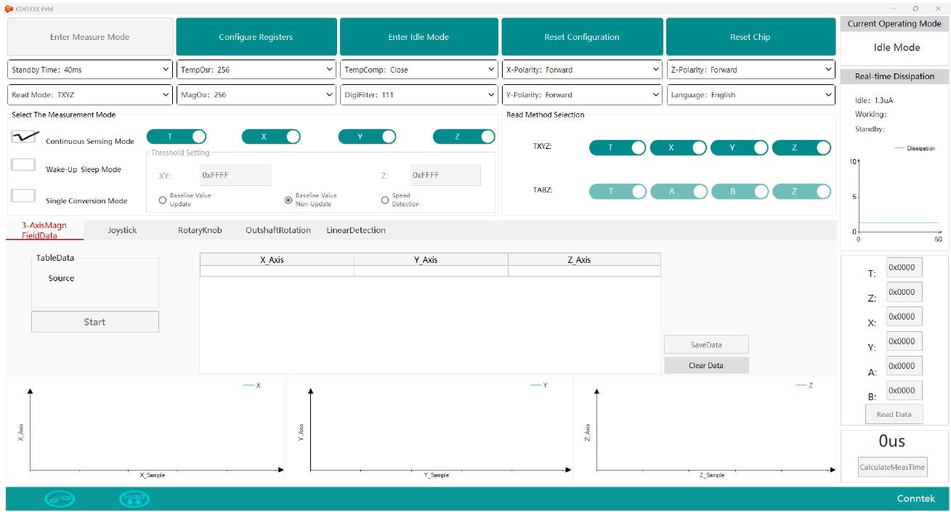Click the load icon in bottom bar
Viewport: 951px width, 512px height.
134,499
